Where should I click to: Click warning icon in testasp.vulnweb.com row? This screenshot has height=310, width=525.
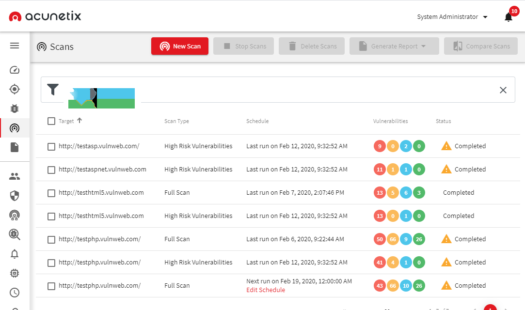click(446, 146)
